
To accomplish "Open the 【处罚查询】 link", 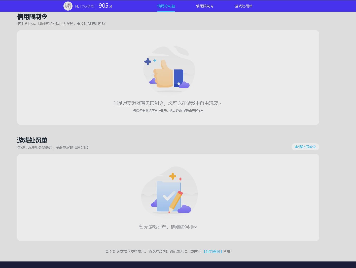I will pyautogui.click(x=212, y=251).
